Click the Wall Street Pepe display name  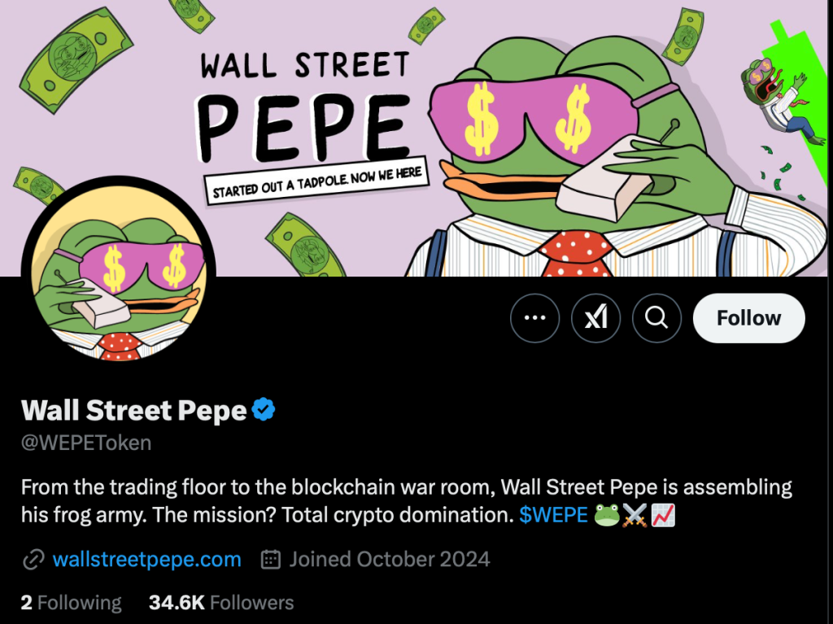click(x=133, y=410)
